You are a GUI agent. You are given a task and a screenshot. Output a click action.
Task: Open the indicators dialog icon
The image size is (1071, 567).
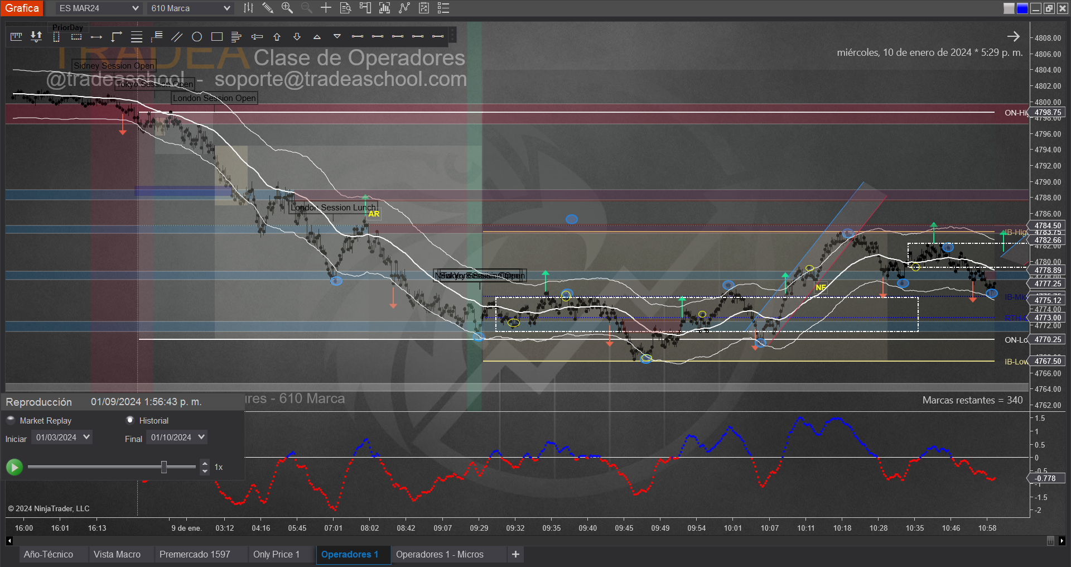tap(385, 8)
